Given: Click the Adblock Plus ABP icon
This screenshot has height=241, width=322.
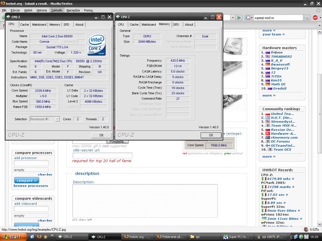Looking at the screenshot, I should [x=315, y=18].
